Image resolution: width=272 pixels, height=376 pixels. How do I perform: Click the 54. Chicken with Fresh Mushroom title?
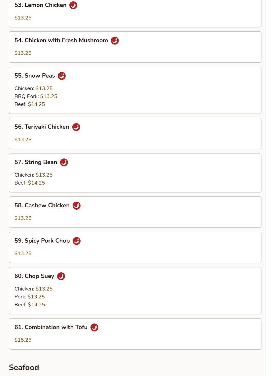pyautogui.click(x=61, y=40)
